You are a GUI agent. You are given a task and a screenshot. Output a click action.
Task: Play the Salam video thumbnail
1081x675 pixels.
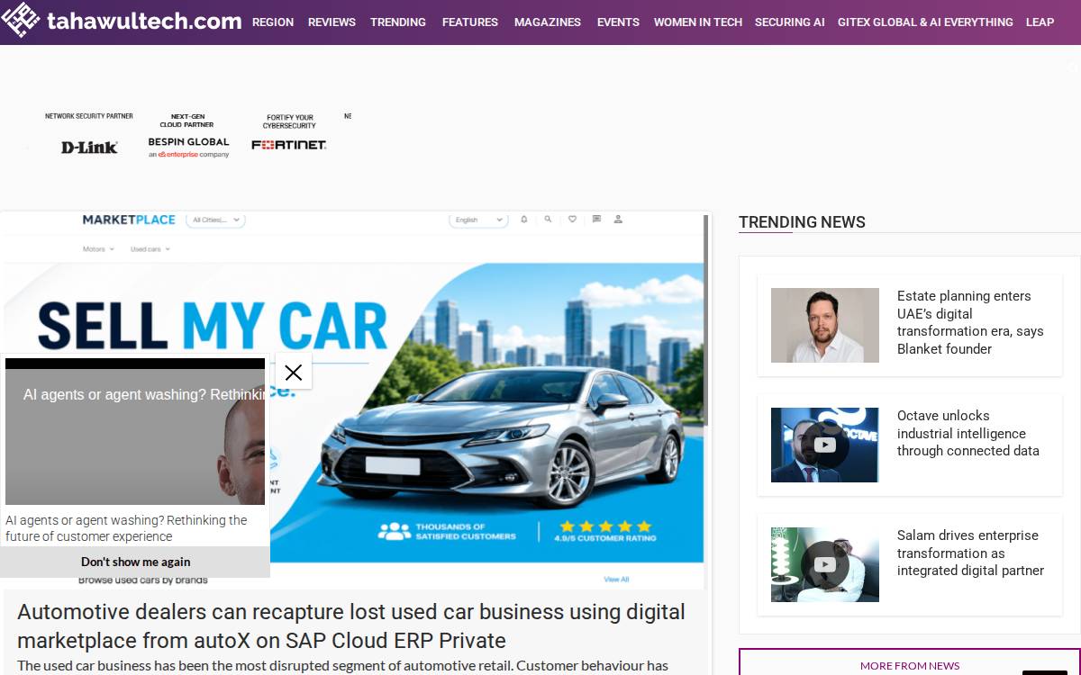[825, 564]
